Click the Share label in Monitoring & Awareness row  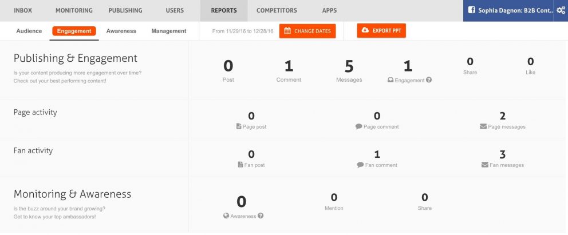424,208
